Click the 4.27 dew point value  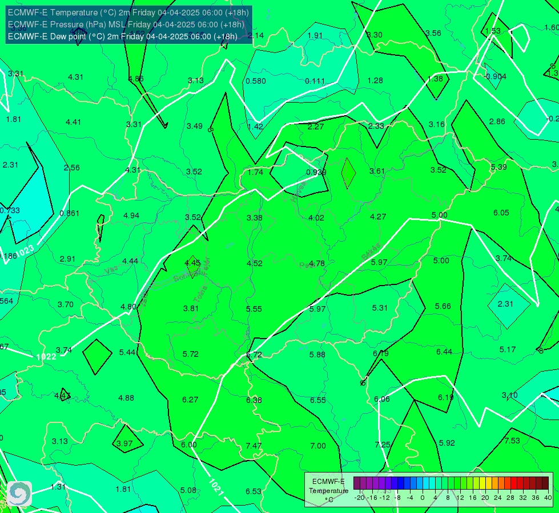click(378, 217)
